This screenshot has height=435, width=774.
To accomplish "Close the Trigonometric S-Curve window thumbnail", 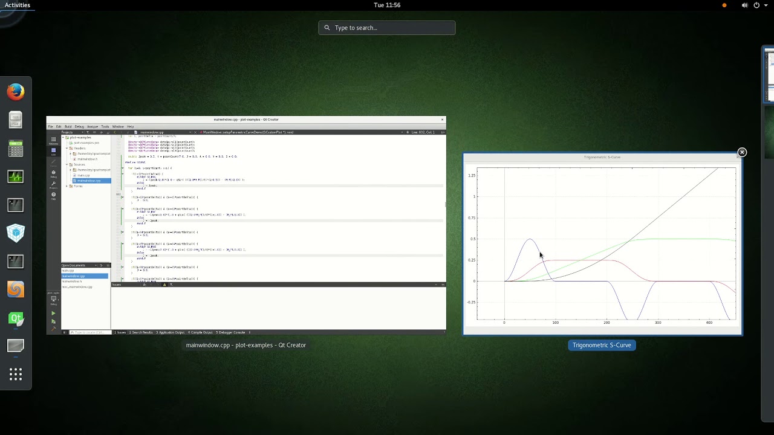I will point(742,152).
